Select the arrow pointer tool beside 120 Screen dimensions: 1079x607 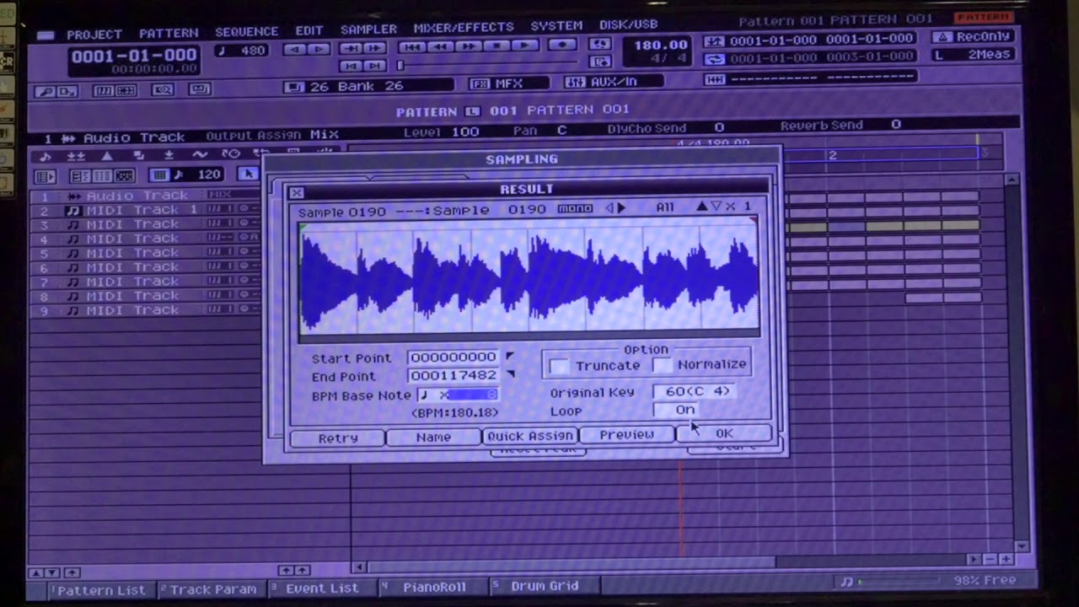pos(247,174)
